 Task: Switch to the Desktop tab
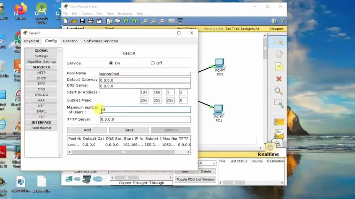click(70, 41)
